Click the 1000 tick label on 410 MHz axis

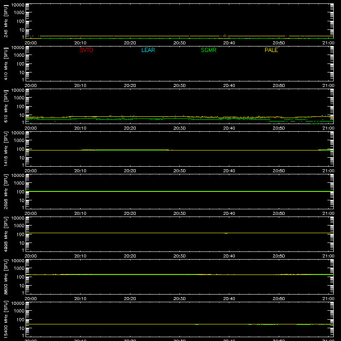[19, 55]
